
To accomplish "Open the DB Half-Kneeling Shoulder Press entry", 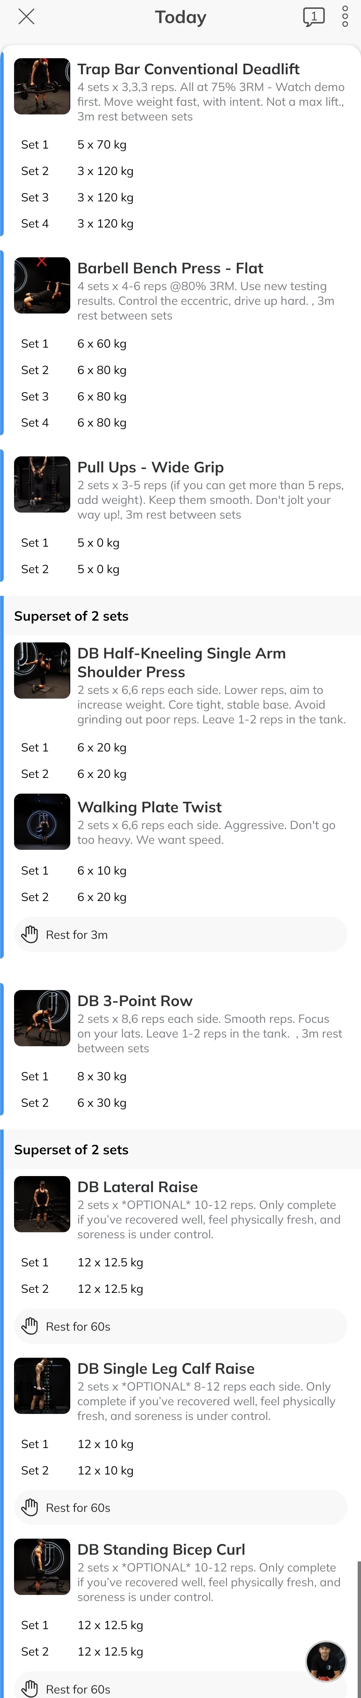I will coord(181,662).
